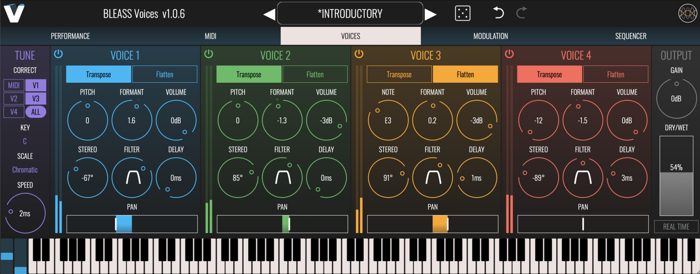Click the randomize dice icon
700x274 pixels.
[x=463, y=13]
